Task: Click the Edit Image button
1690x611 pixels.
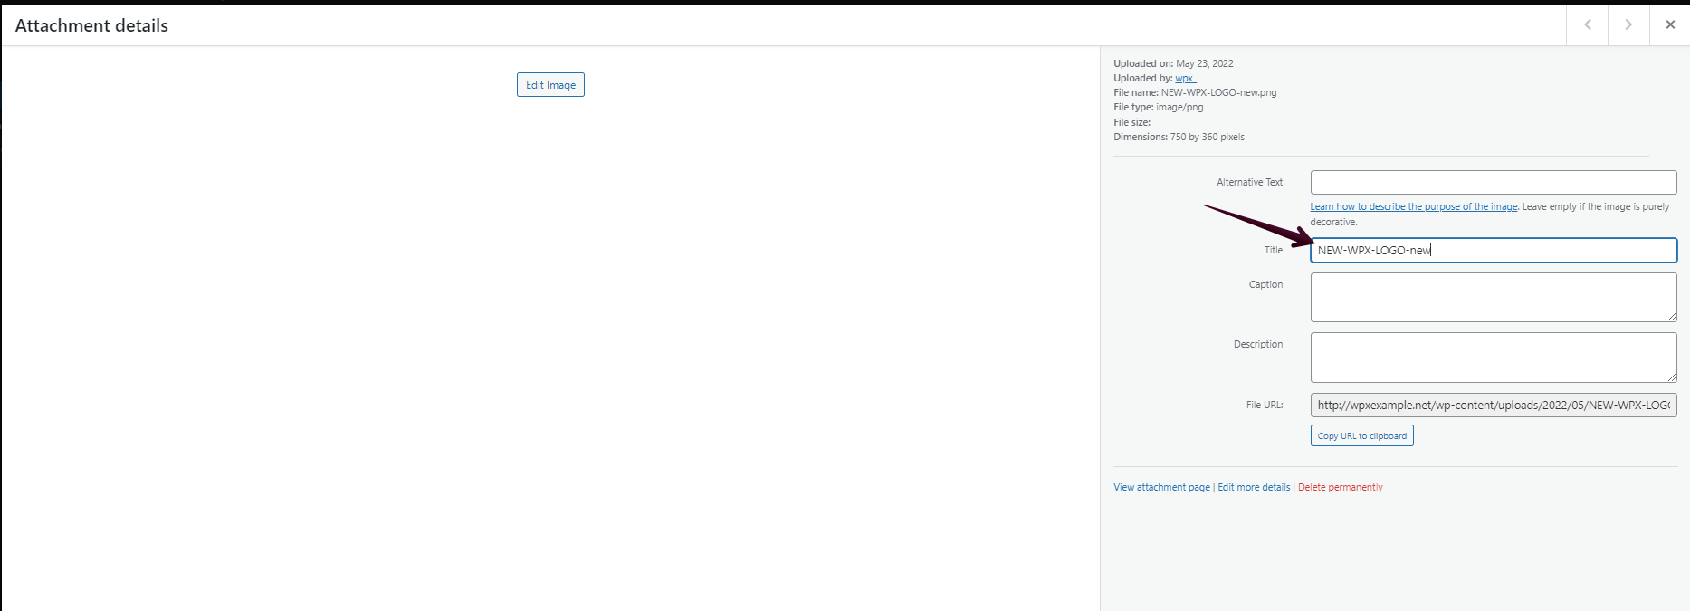Action: [x=550, y=85]
